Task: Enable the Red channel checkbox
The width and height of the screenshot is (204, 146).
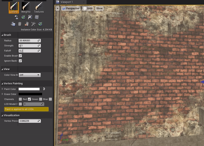Action: [x=20, y=99]
